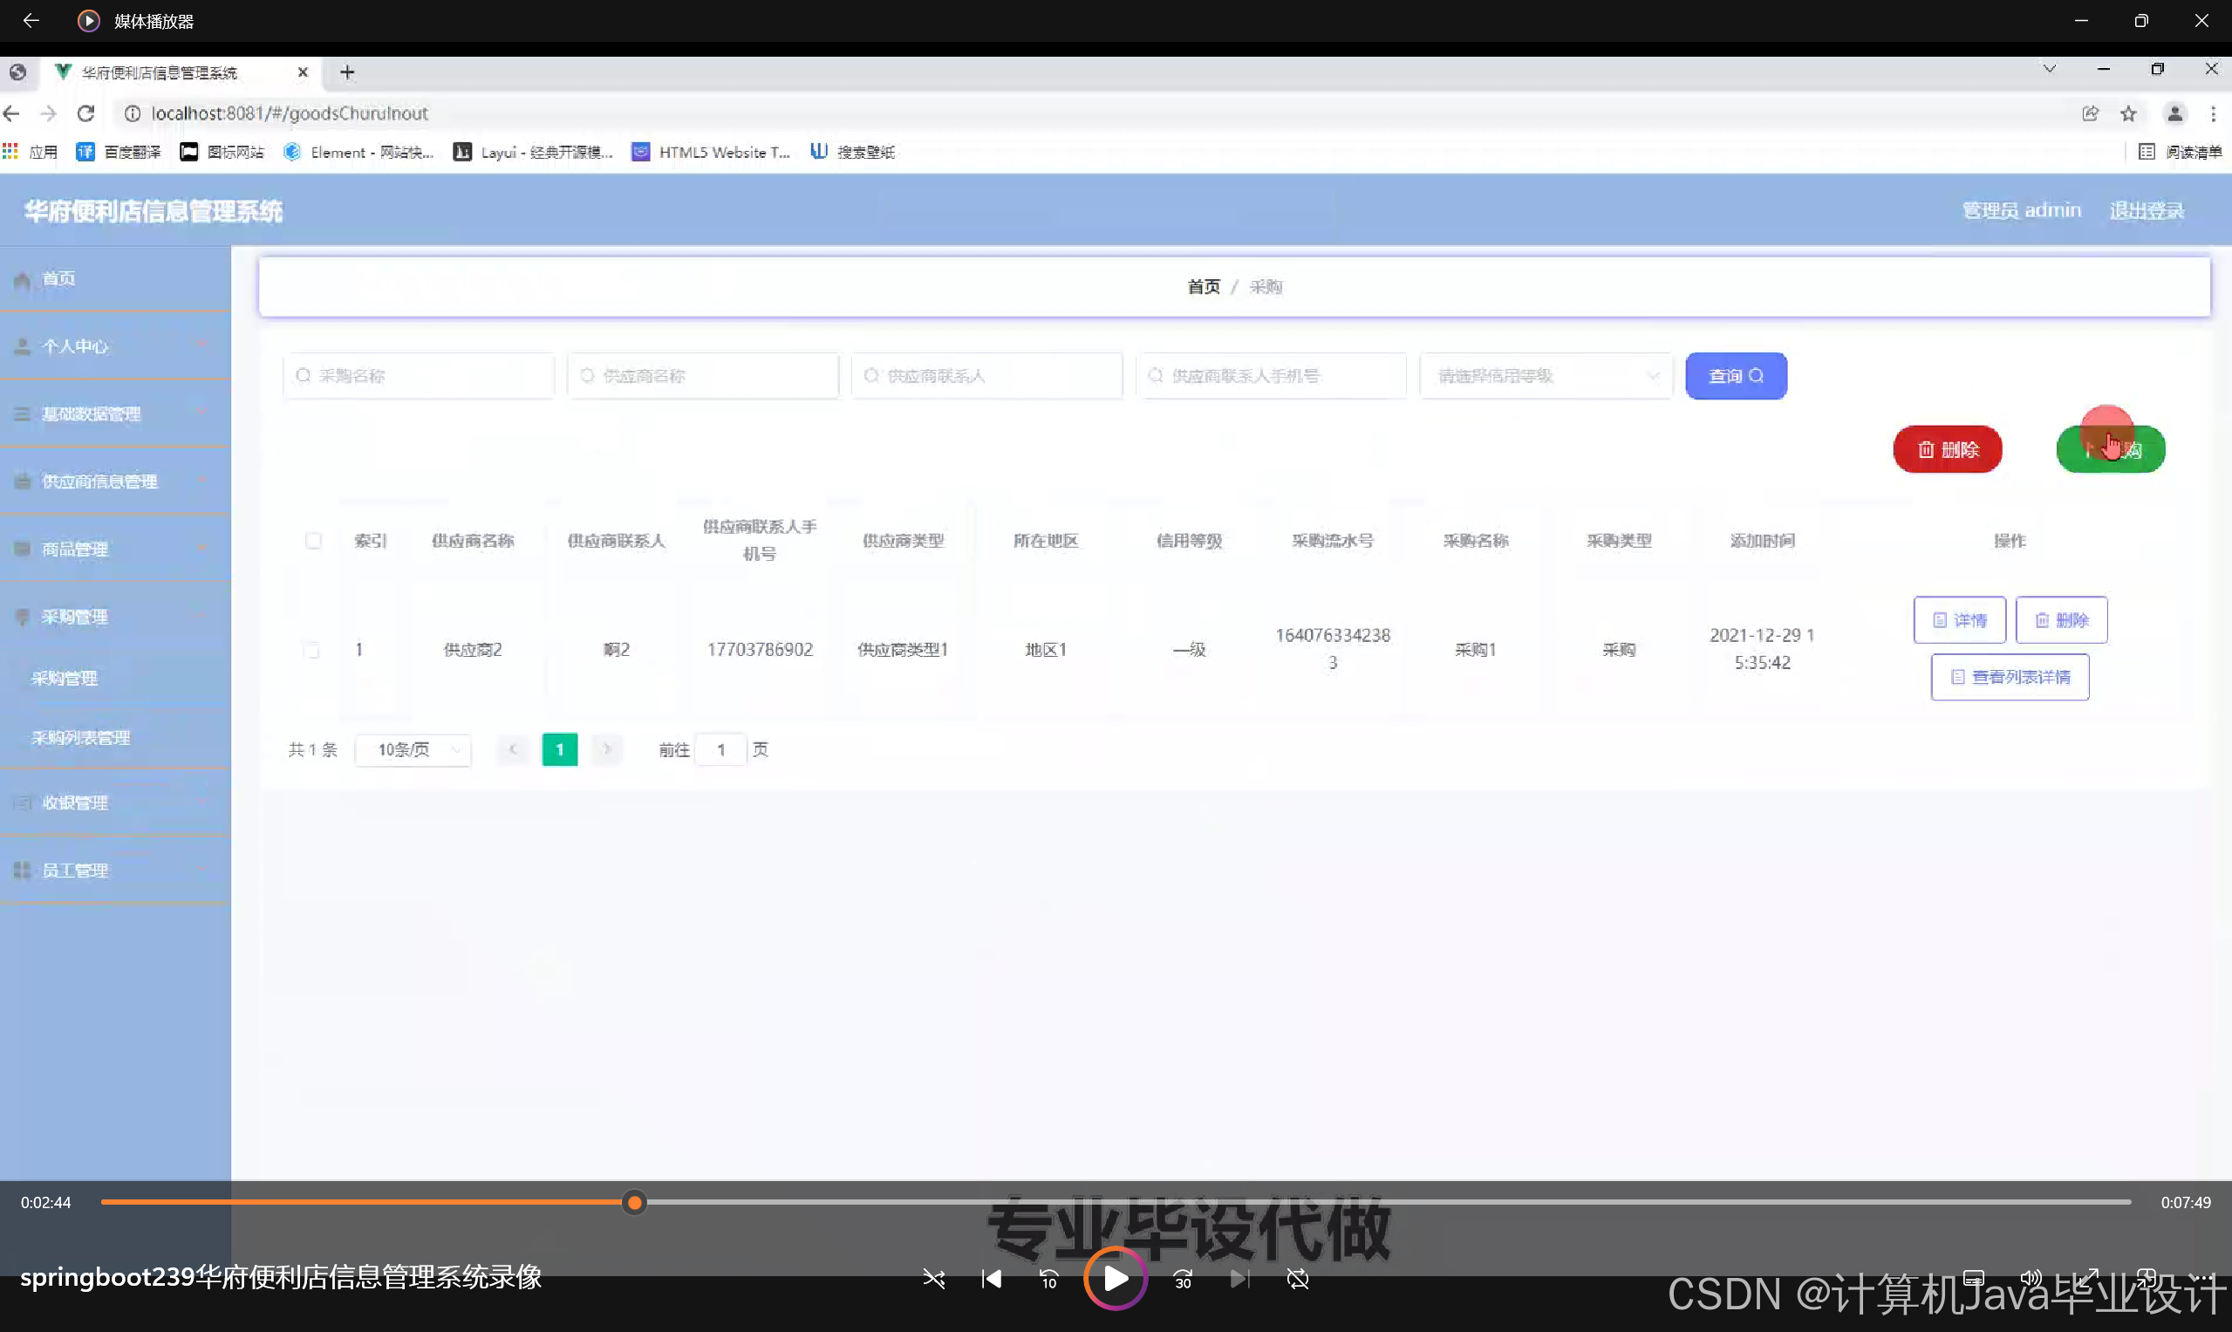
Task: Open the 请选择信用等级 dropdown
Action: point(1546,376)
